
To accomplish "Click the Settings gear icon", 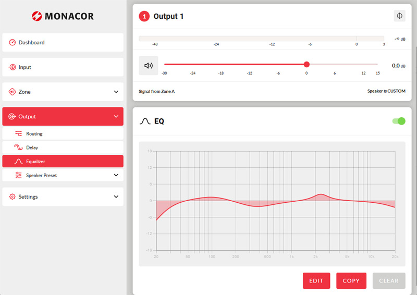I will [x=13, y=197].
